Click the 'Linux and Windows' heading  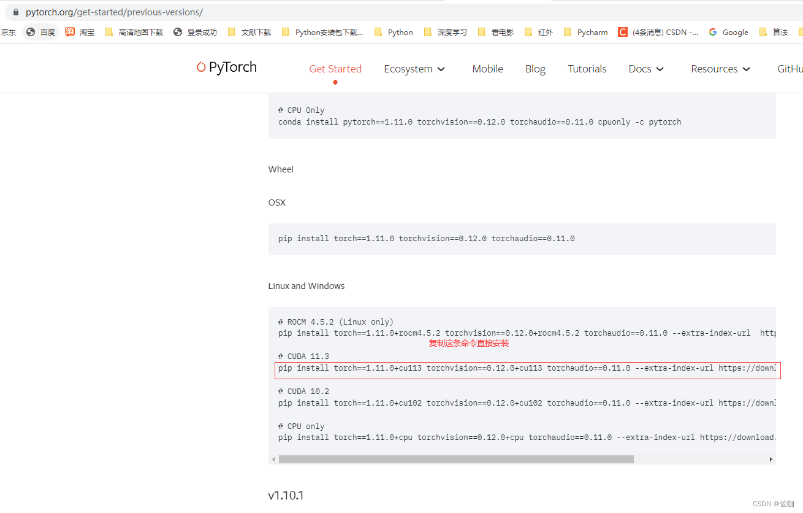[x=306, y=286]
